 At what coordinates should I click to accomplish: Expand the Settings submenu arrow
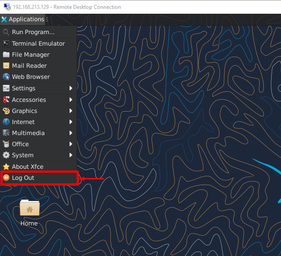71,88
